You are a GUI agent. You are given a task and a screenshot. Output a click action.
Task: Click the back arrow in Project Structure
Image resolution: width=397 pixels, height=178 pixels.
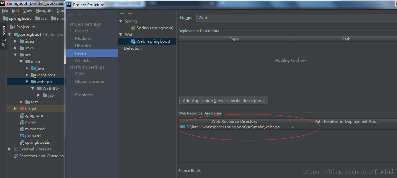point(71,14)
